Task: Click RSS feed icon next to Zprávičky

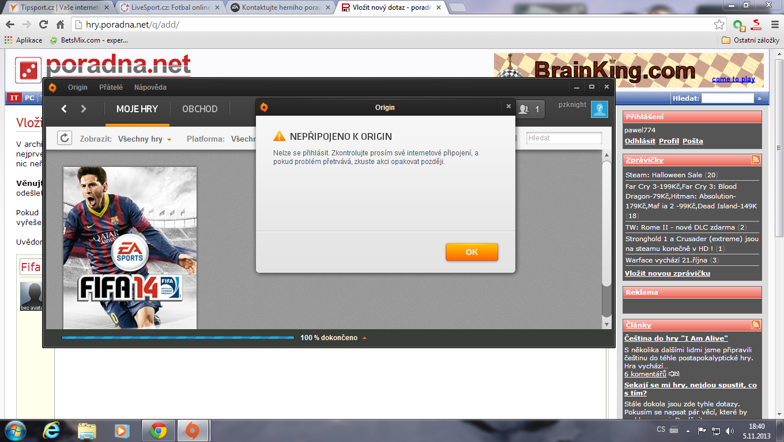Action: point(755,159)
